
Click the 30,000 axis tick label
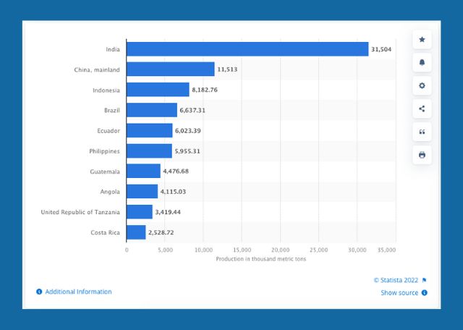(357, 250)
